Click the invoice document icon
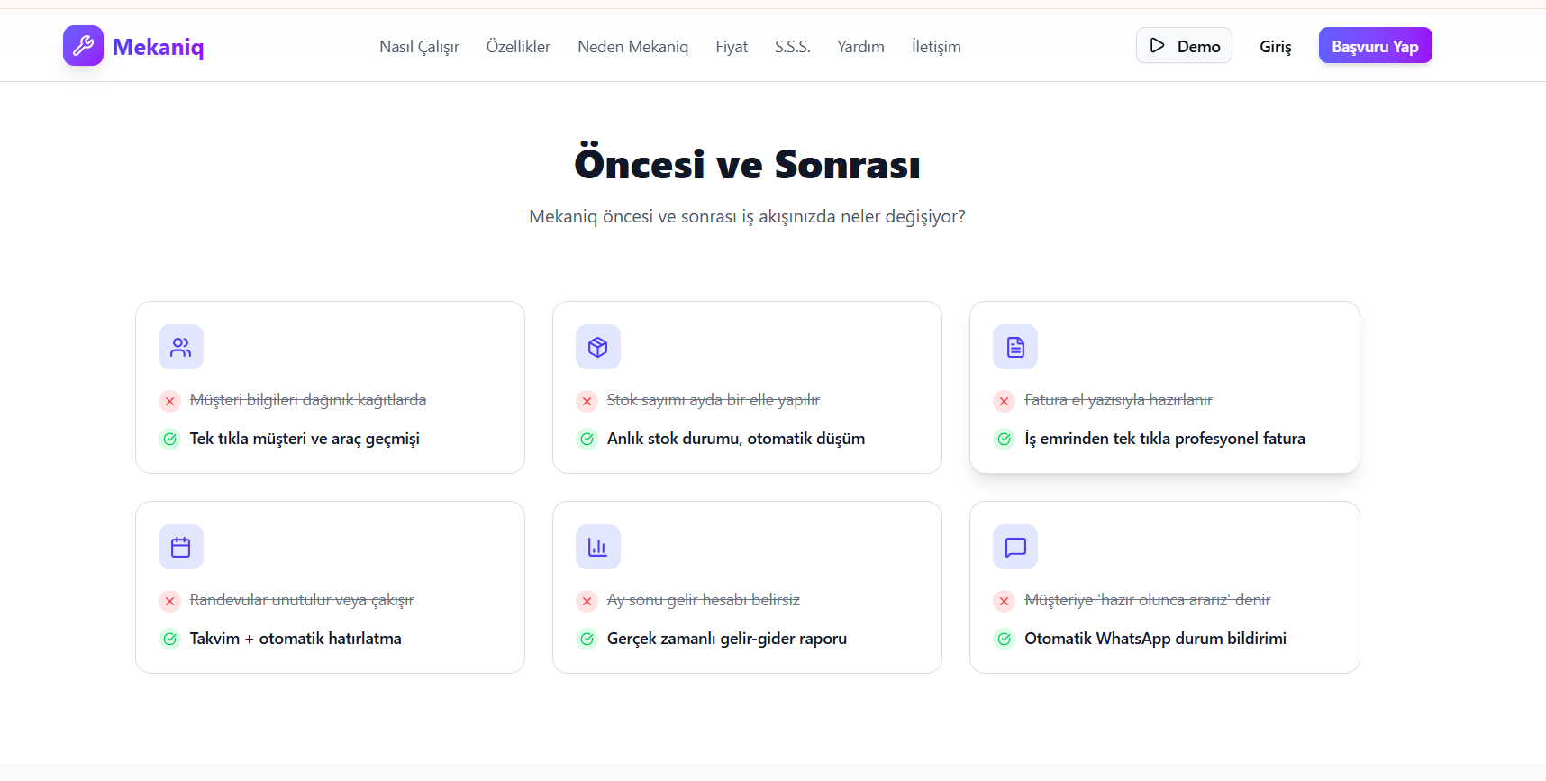 click(1015, 347)
